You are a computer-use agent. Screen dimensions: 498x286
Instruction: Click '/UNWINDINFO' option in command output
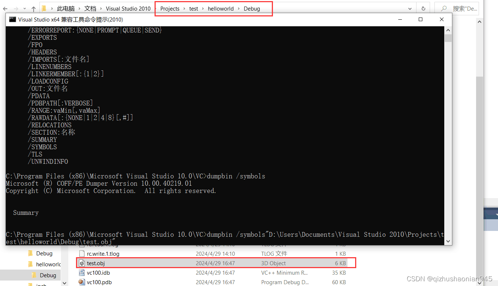[x=48, y=162]
